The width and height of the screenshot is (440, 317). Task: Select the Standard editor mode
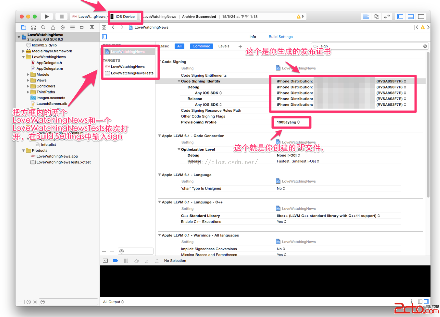click(366, 16)
